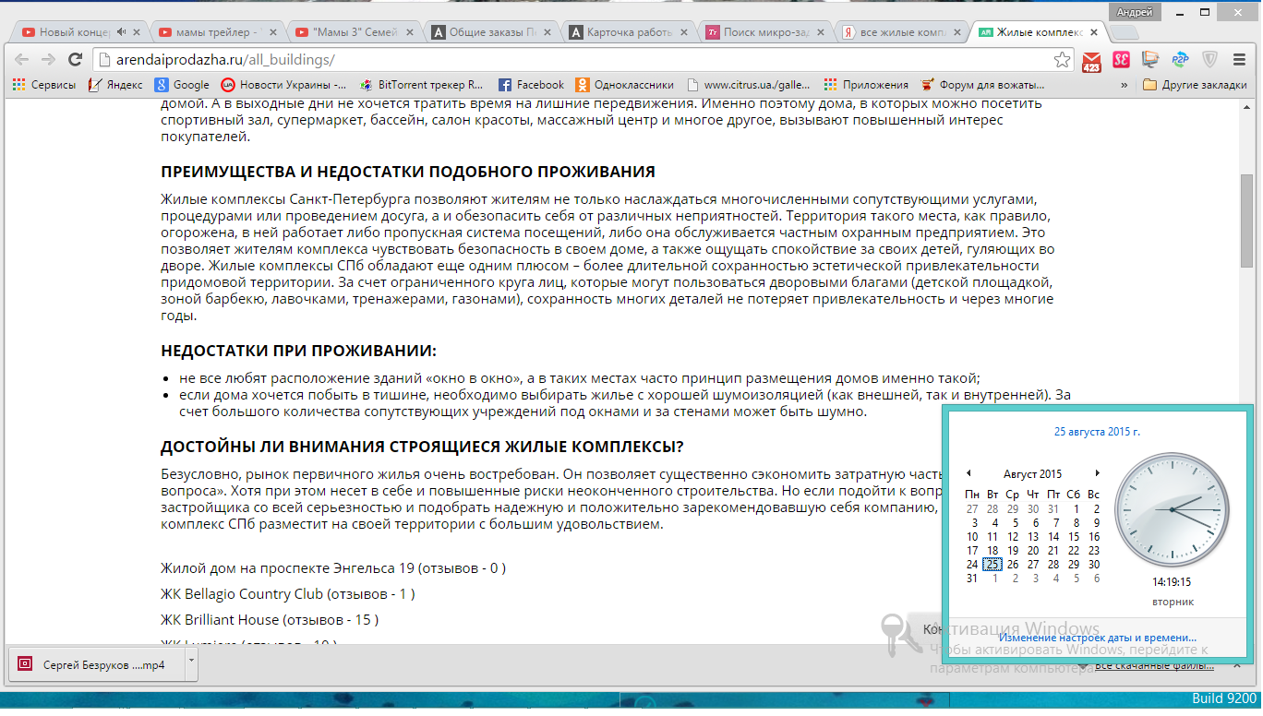Click heading ДОСТОЙНЫ ЛИ ВНИМАНИЯ СТРОЯЩИЕСЯ ЖИЛЫЕ КОМПЛЕКСЫ
Screen dimensions: 1263x716
point(422,447)
